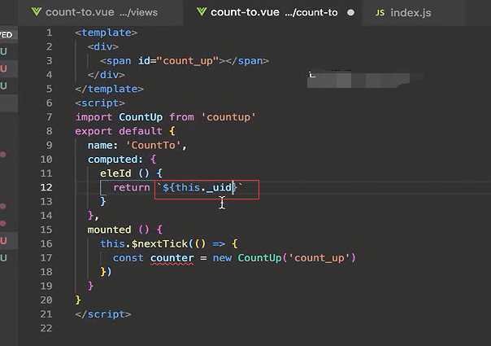The width and height of the screenshot is (491, 346).
Task: Click this.$nextTick call
Action: pyautogui.click(x=144, y=243)
